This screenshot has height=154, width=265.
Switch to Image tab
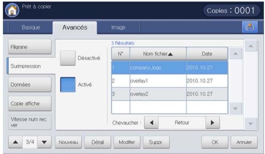(x=118, y=27)
